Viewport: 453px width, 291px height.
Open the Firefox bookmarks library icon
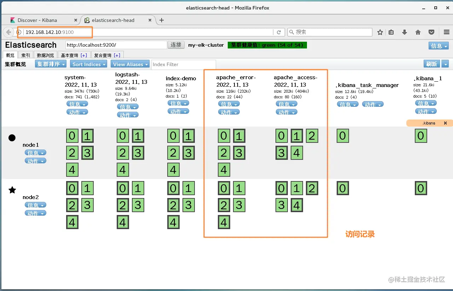coord(391,32)
